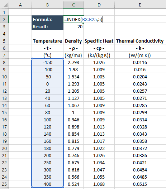Click density cell 1.98
The image size is (166, 189).
[x=73, y=69]
